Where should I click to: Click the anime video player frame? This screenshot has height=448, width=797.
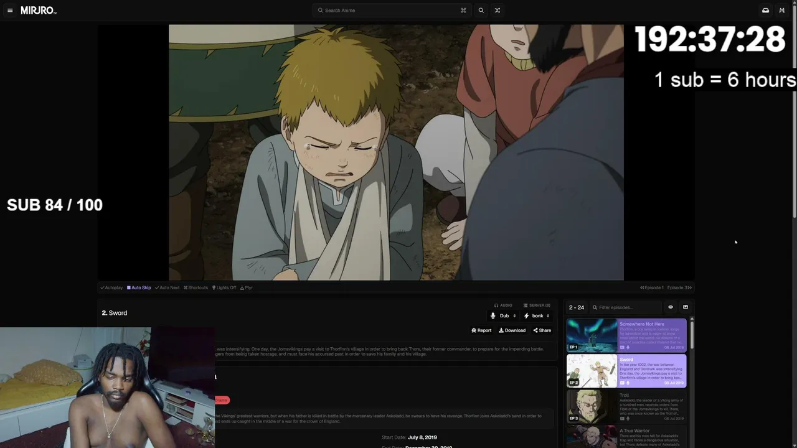coord(396,152)
